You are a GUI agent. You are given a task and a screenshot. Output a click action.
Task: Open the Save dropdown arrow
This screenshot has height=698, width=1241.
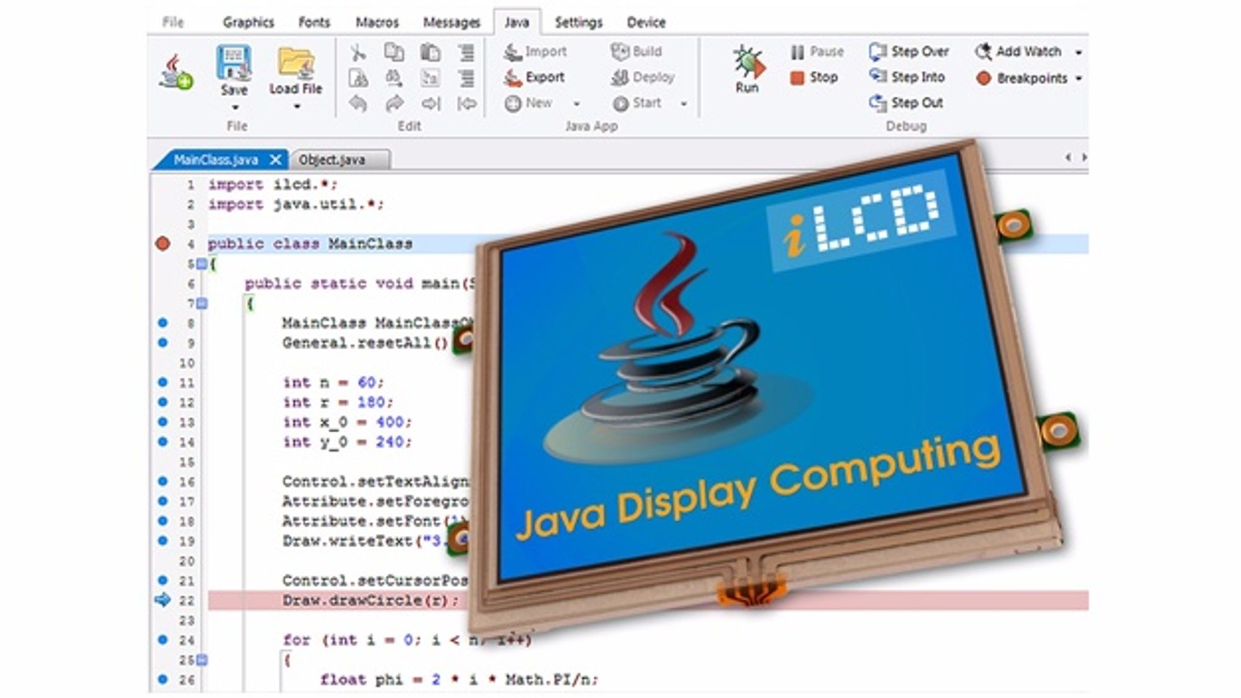[x=235, y=108]
